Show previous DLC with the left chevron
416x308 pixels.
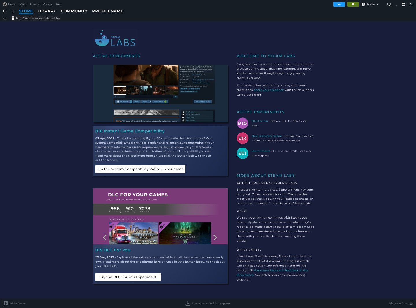(105, 238)
